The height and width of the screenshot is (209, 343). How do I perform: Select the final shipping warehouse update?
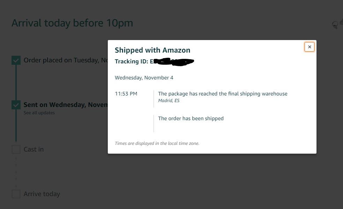[223, 94]
